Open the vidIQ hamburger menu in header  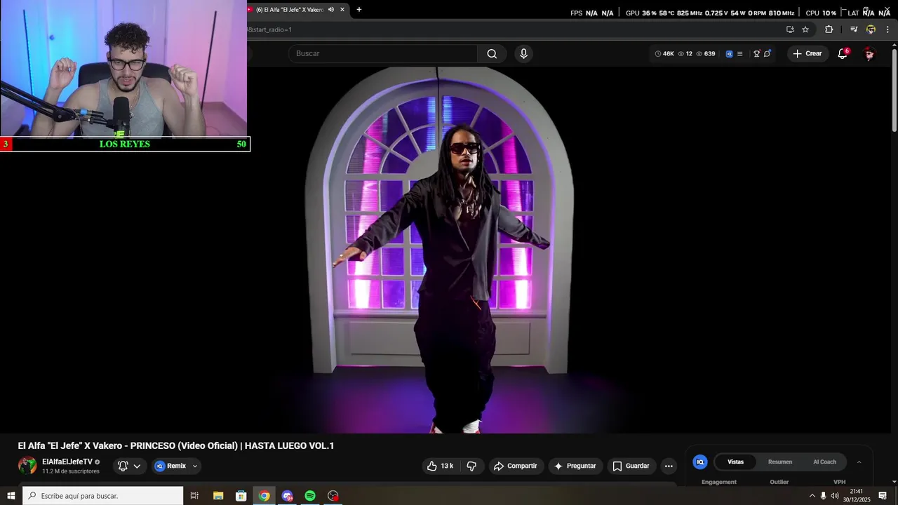[x=739, y=53]
